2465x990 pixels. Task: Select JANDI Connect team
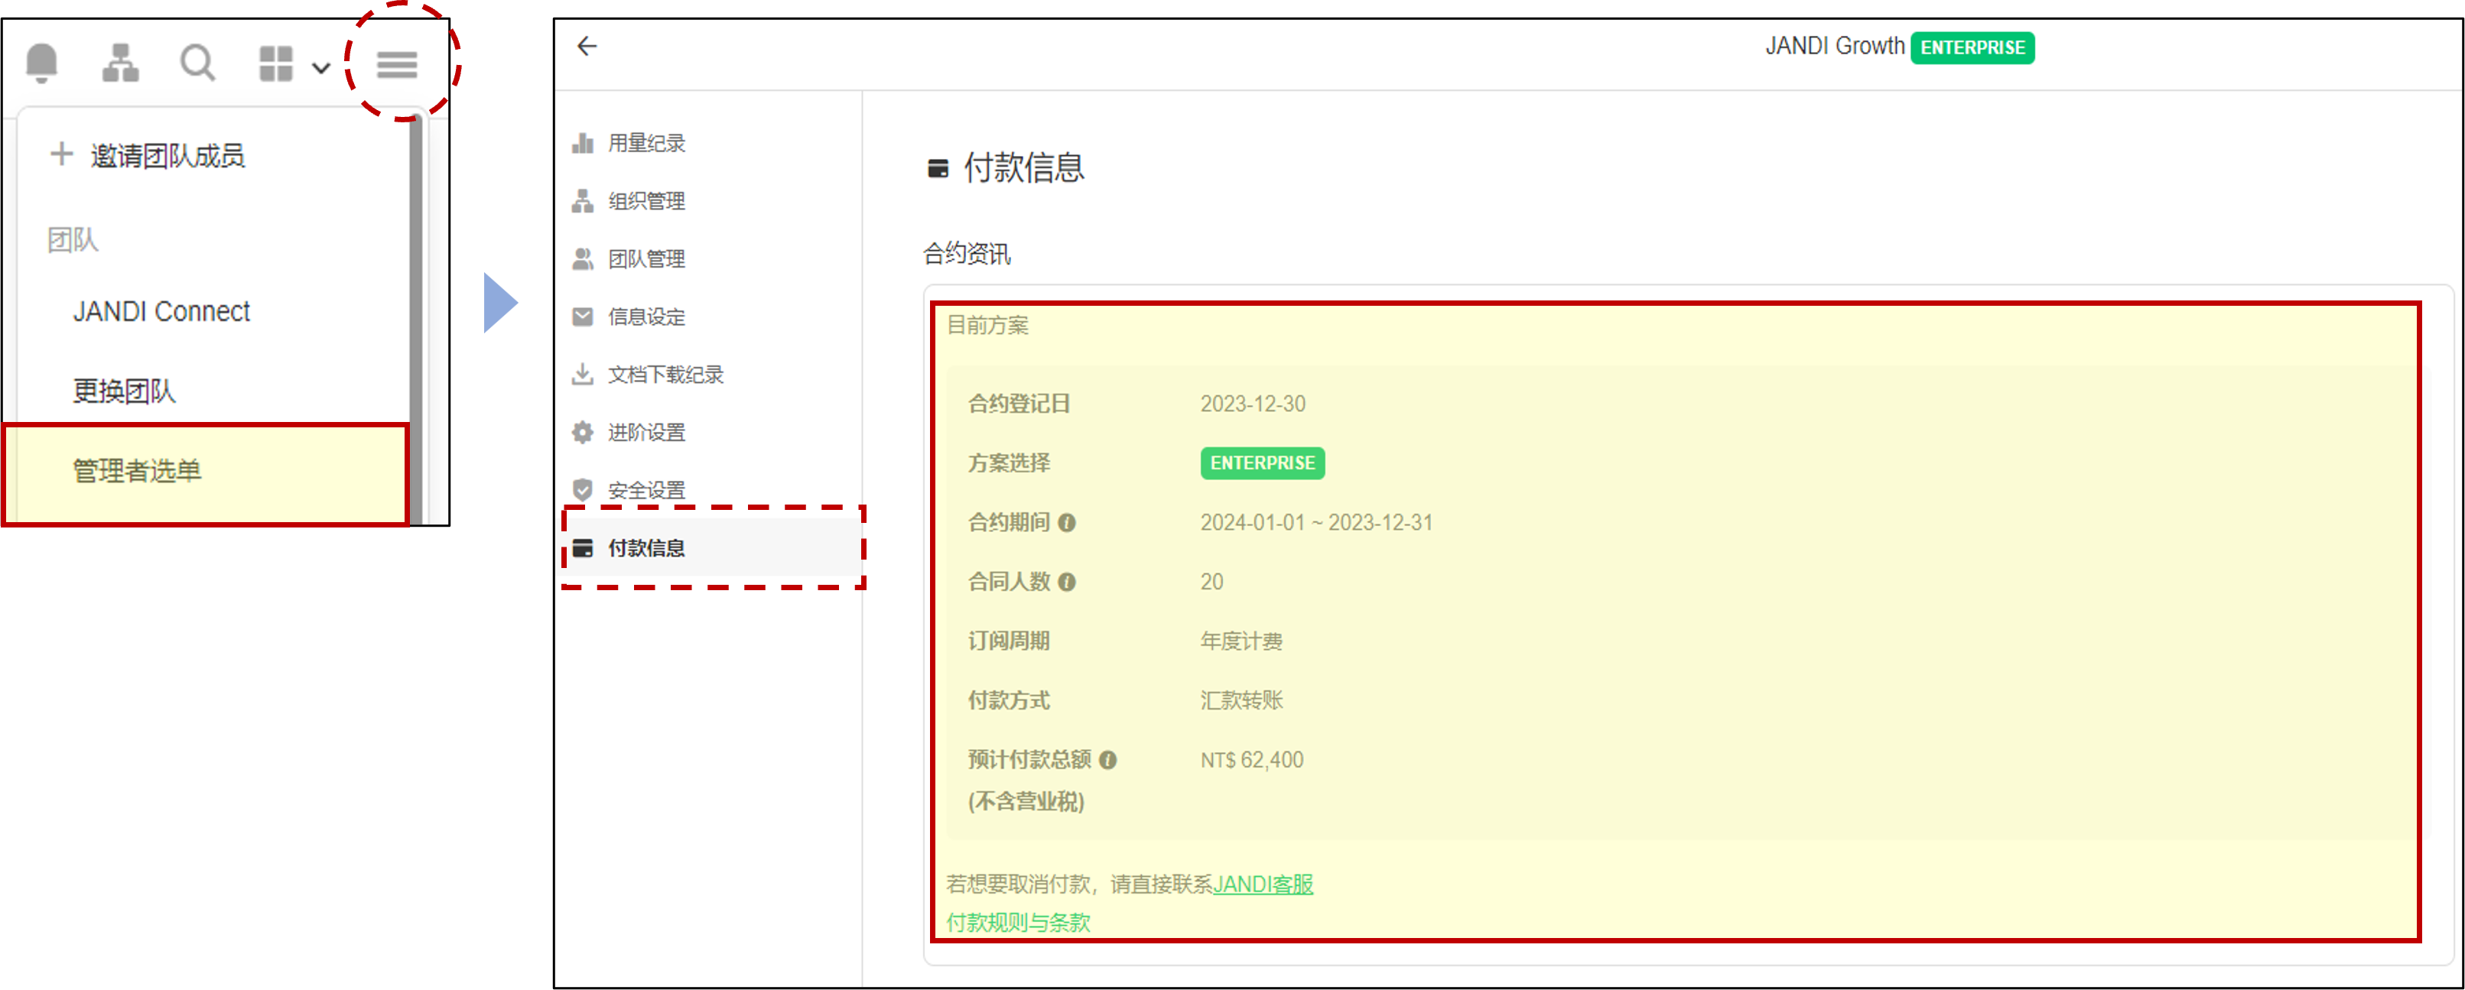161,312
